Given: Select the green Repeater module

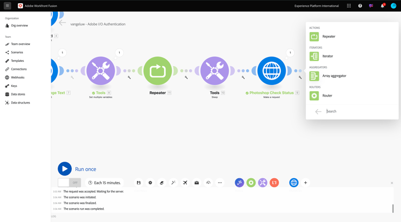Looking at the screenshot, I should click(x=158, y=70).
